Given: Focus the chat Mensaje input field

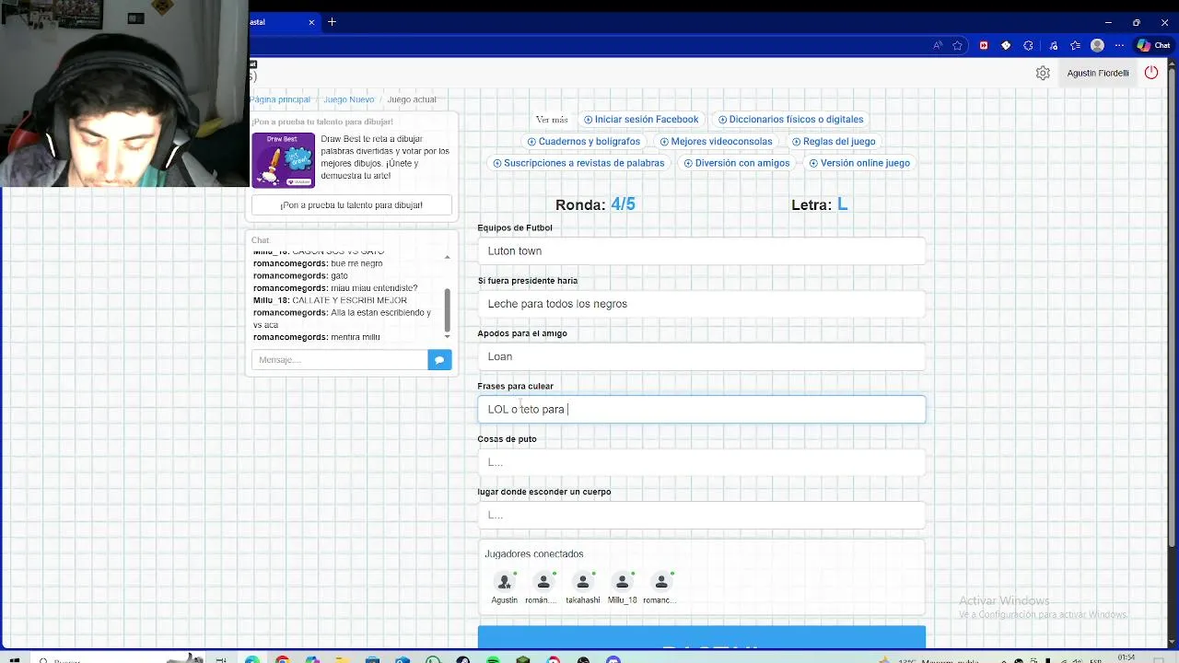Looking at the screenshot, I should pos(340,360).
